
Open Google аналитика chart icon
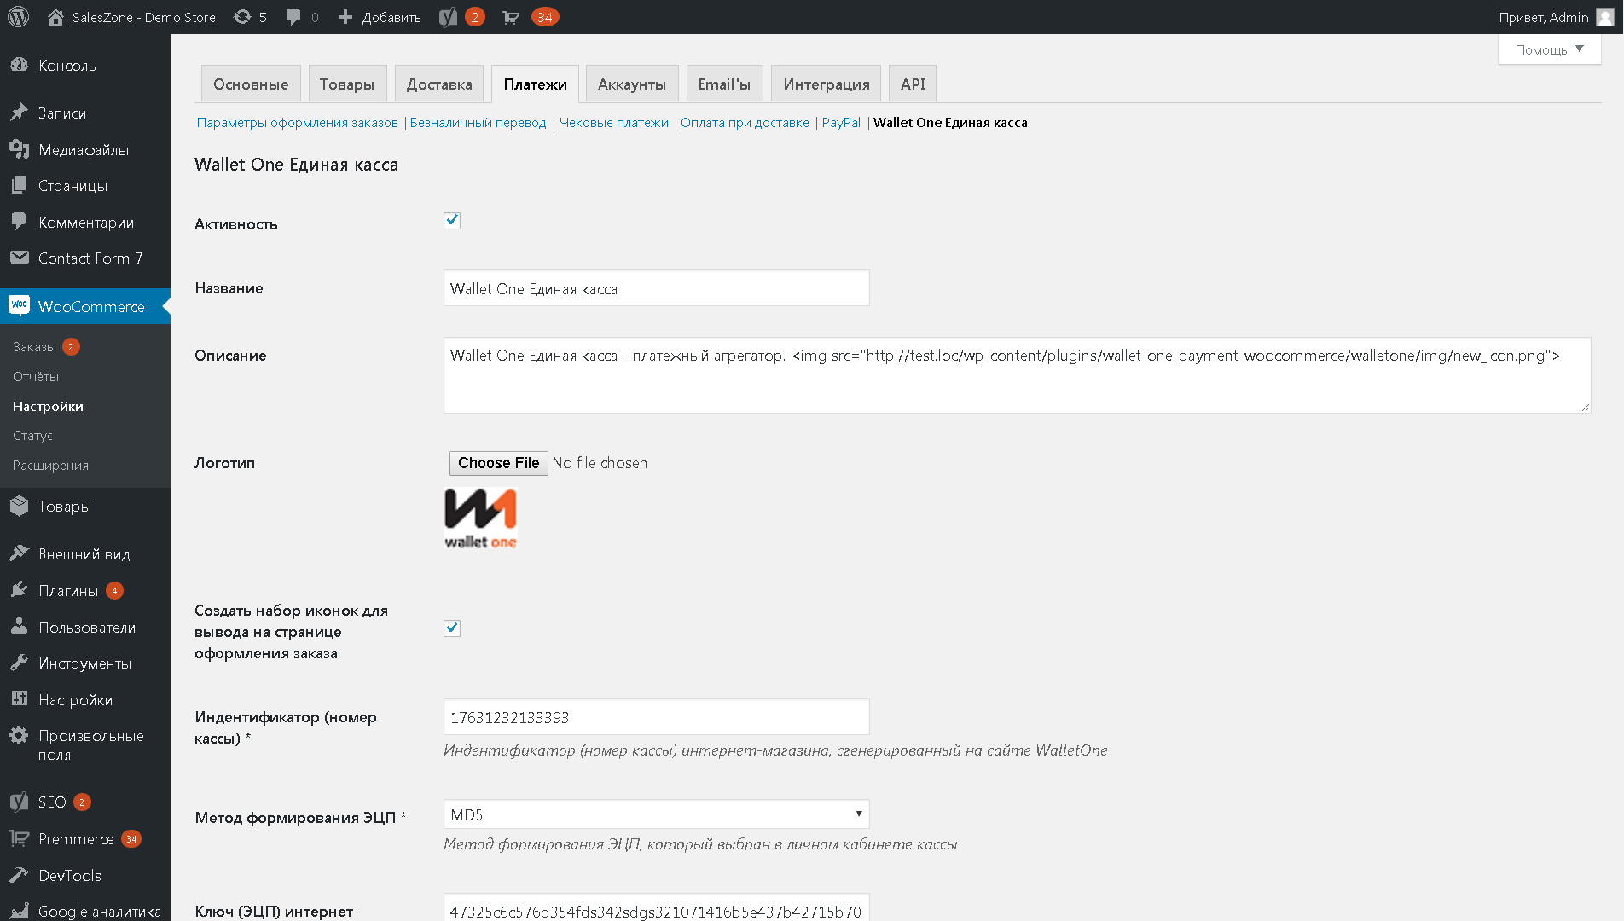click(x=19, y=911)
